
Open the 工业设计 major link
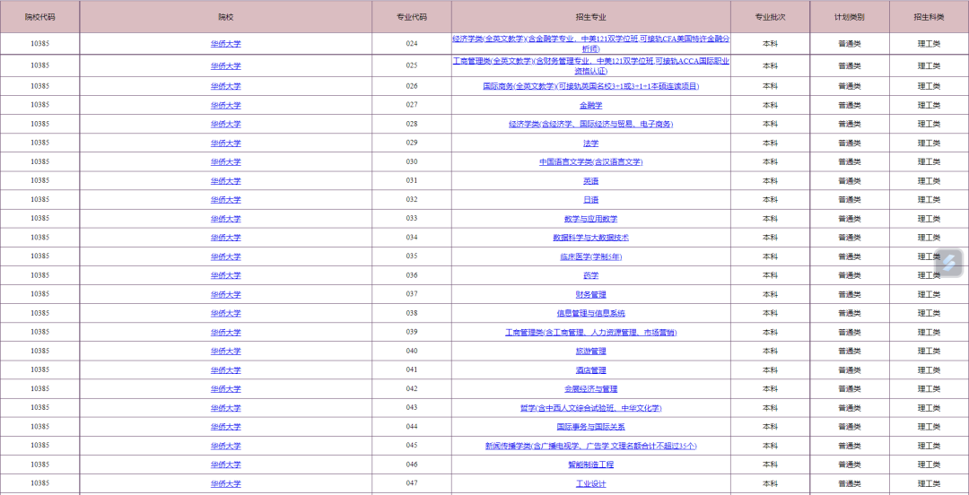590,483
